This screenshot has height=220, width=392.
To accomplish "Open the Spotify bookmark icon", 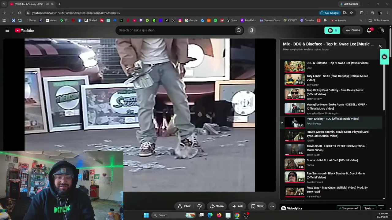I will pos(215,20).
